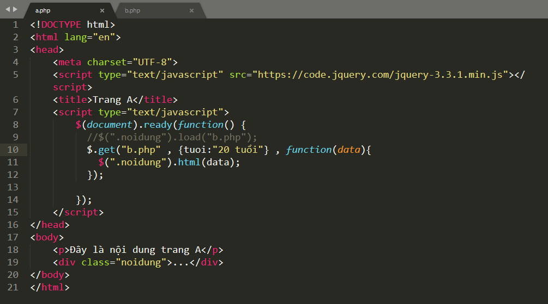This screenshot has height=304, width=548.
Task: Click the commented-out load line
Action: 172,138
